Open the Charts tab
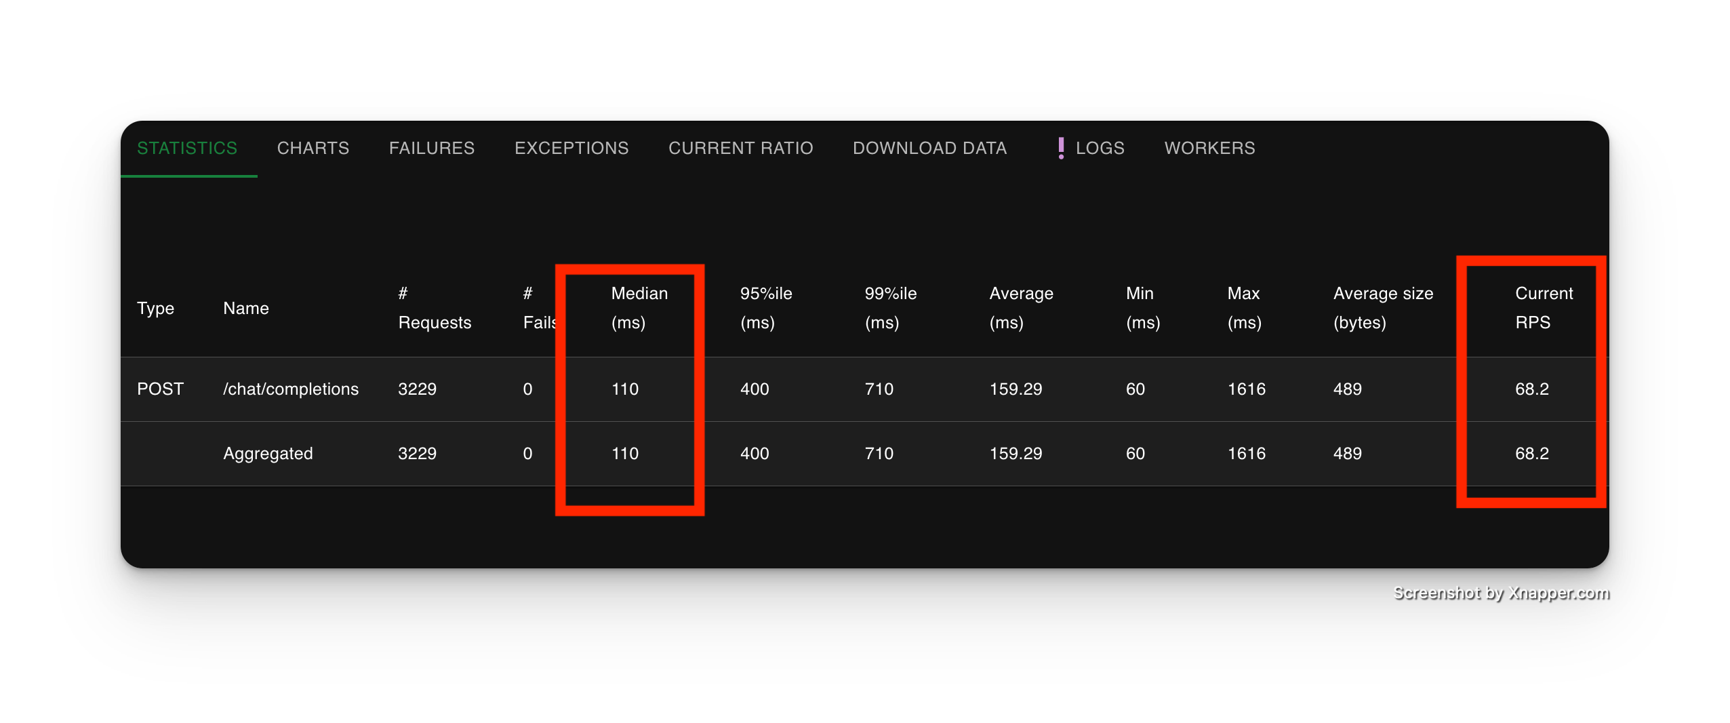 313,148
